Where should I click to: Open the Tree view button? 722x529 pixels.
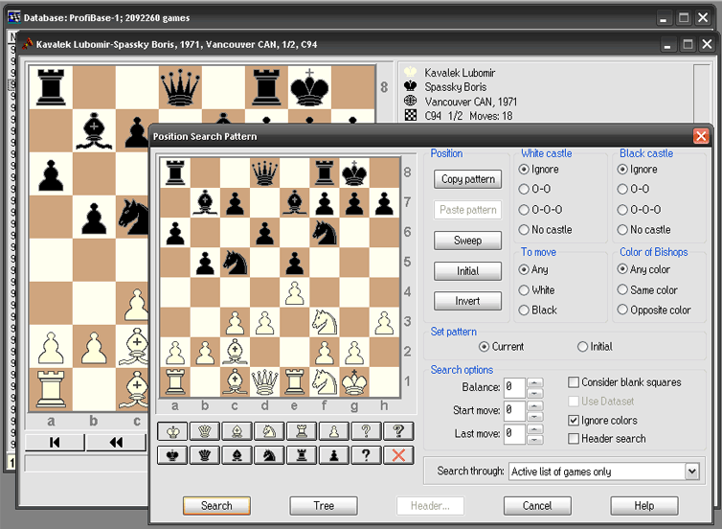point(324,505)
